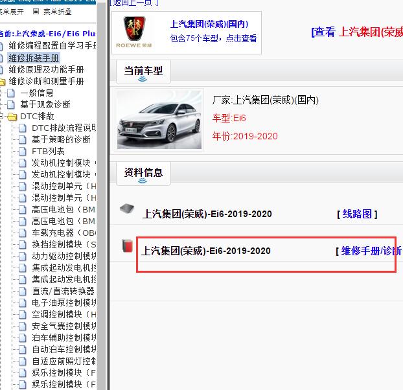Click the 维修诊断和测量手册 folder icon
This screenshot has width=403, height=390.
pyautogui.click(x=3, y=82)
